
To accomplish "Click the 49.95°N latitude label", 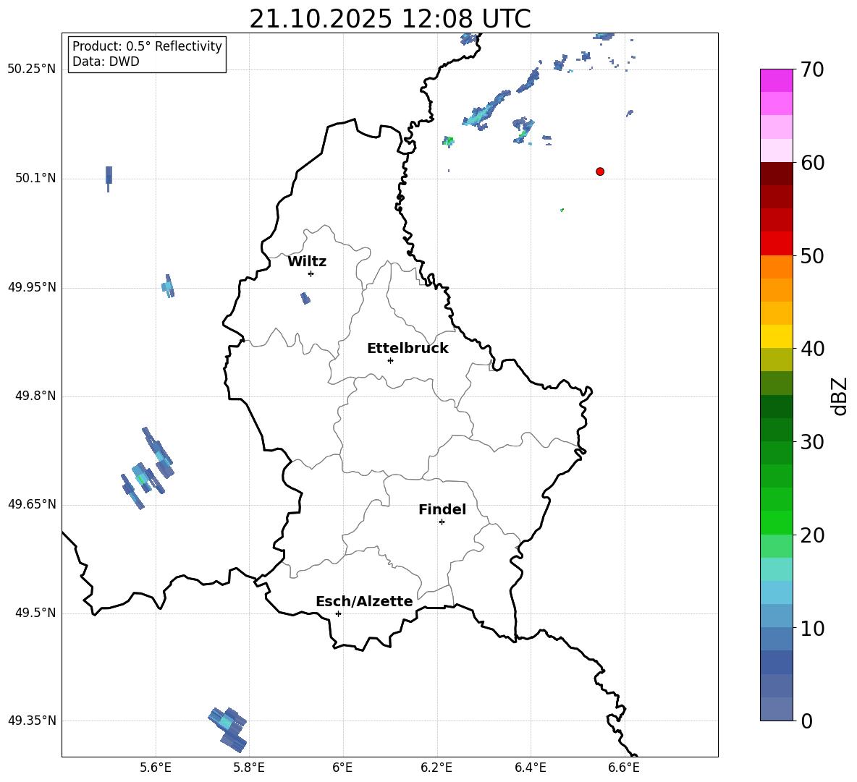I will [x=32, y=287].
